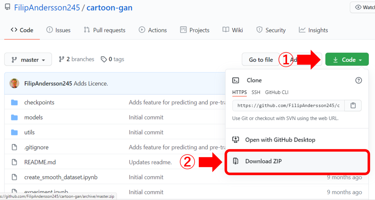Open the cartoon-gan repository link
375x200 pixels.
click(x=109, y=7)
